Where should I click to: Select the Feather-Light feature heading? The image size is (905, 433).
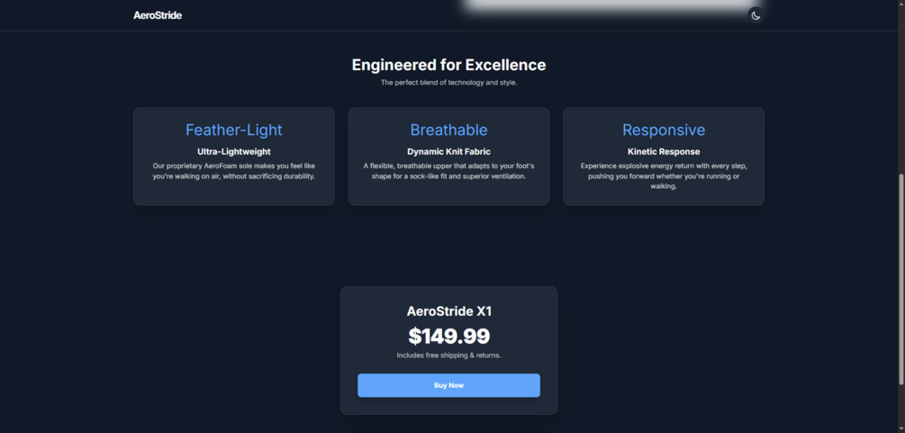[x=233, y=131]
